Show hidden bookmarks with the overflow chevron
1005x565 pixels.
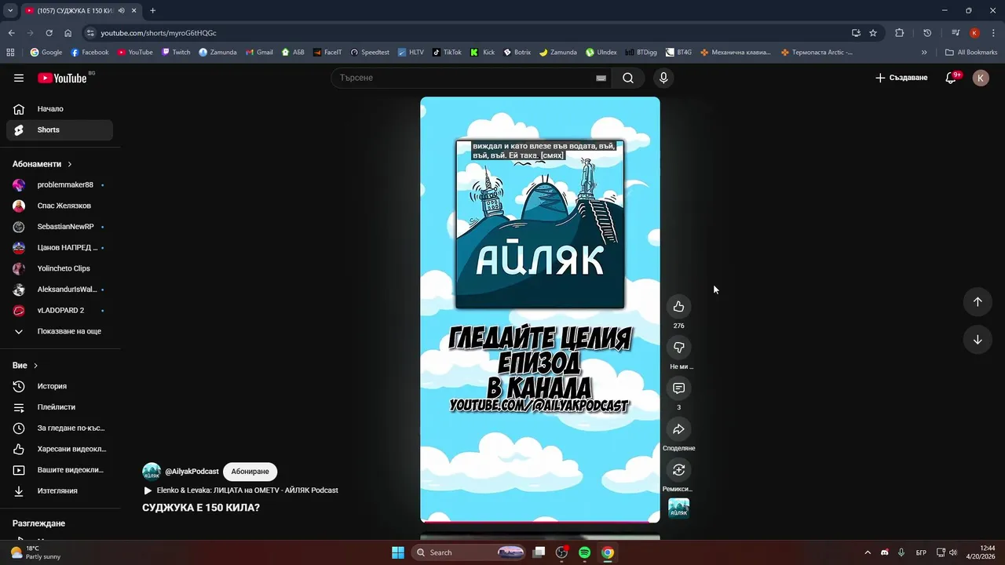pyautogui.click(x=924, y=53)
